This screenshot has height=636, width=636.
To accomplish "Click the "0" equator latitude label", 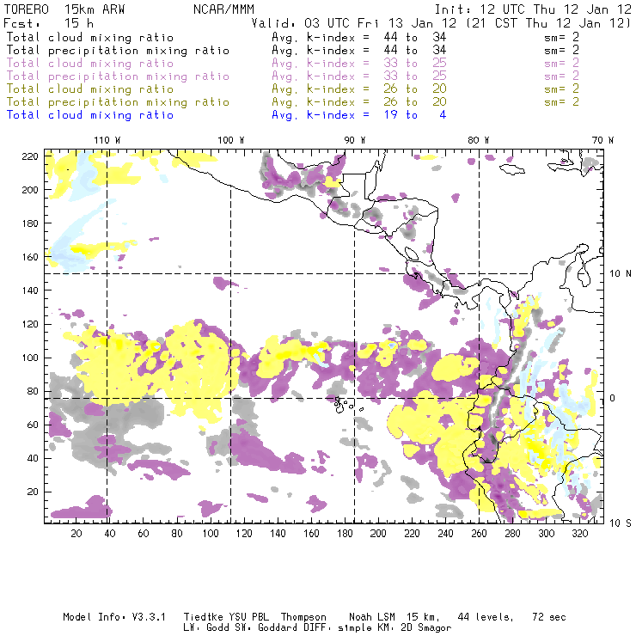I will tap(613, 398).
